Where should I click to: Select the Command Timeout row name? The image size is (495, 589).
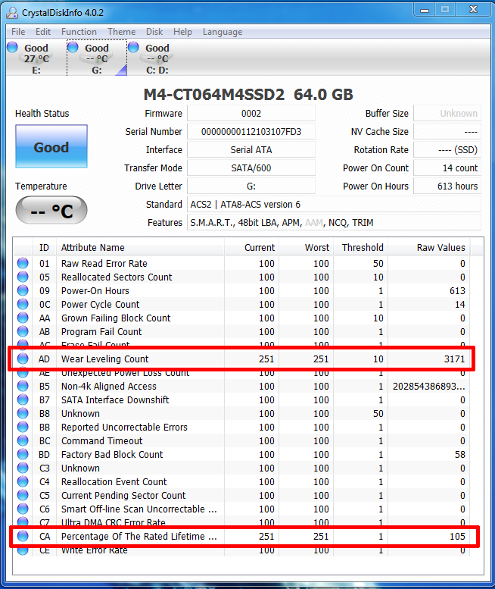(x=101, y=441)
